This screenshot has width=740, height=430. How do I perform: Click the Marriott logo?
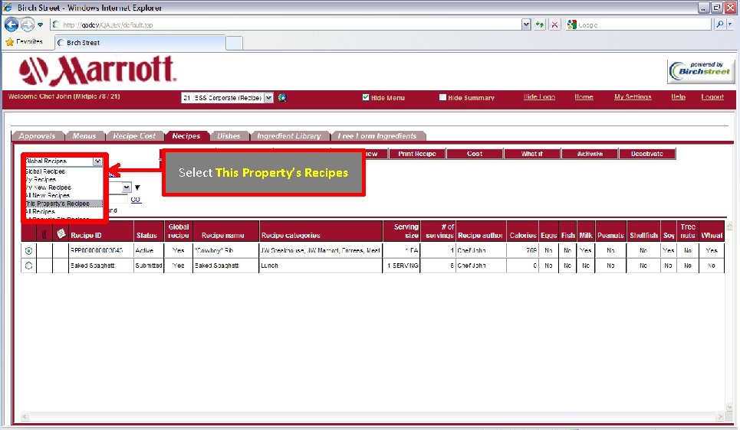tap(97, 70)
